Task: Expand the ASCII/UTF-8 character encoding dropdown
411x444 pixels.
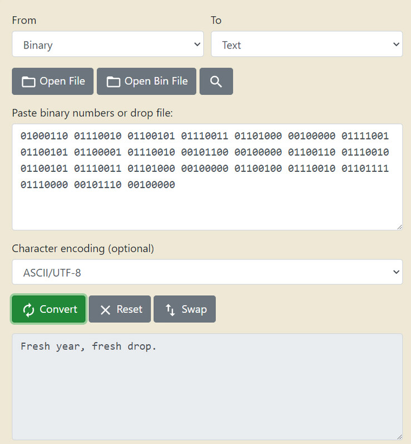Action: 207,272
